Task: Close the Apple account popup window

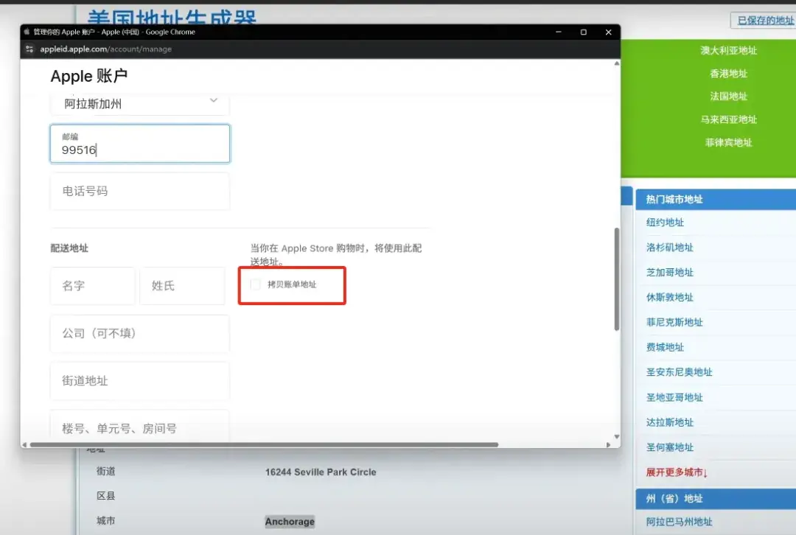Action: (608, 32)
